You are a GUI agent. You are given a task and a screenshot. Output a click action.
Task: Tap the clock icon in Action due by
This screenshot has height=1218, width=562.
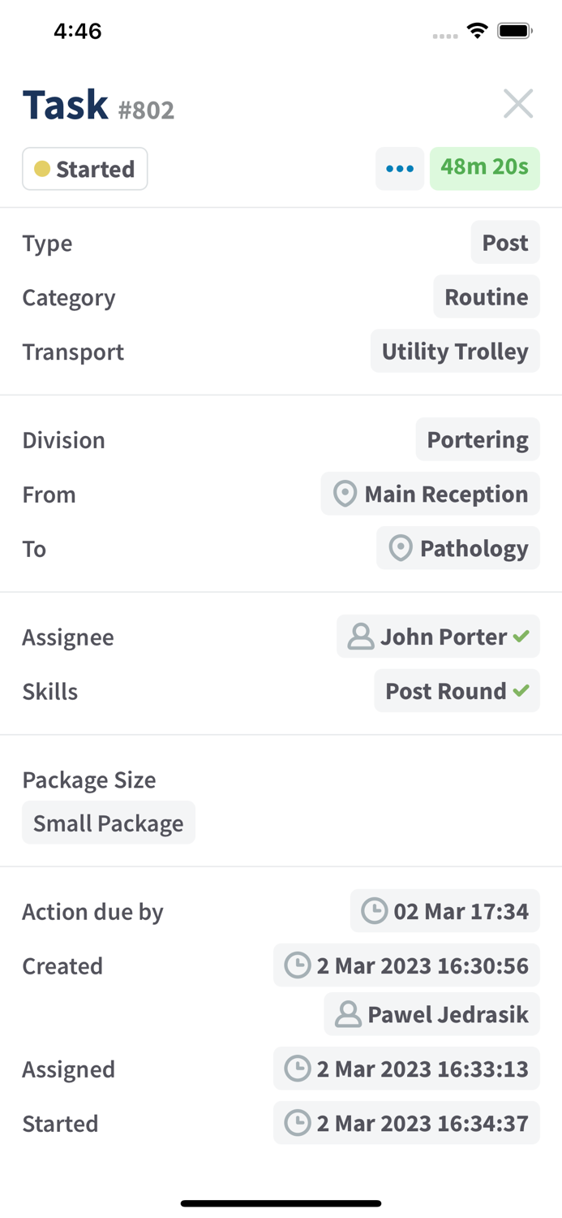(x=374, y=911)
